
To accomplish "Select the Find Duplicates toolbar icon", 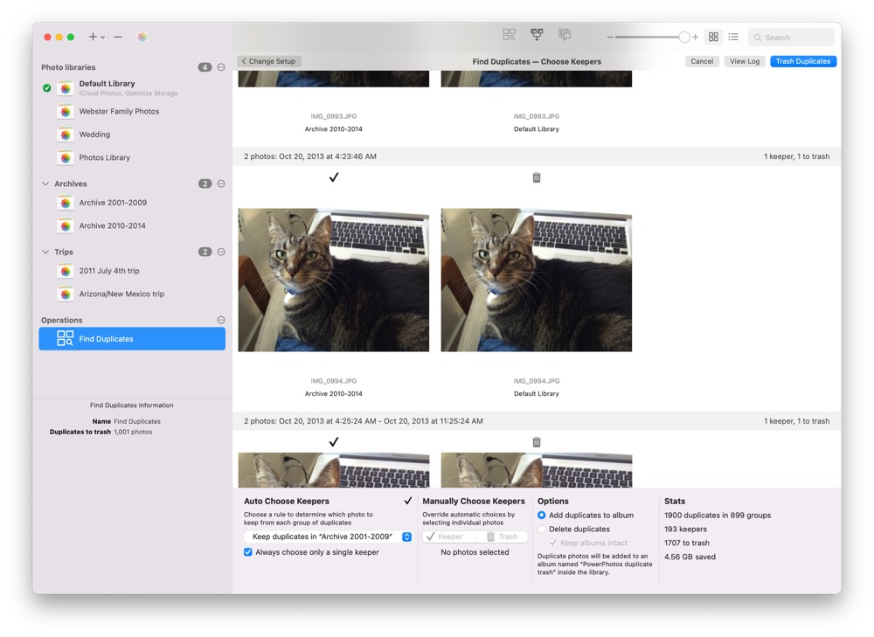I will (509, 34).
